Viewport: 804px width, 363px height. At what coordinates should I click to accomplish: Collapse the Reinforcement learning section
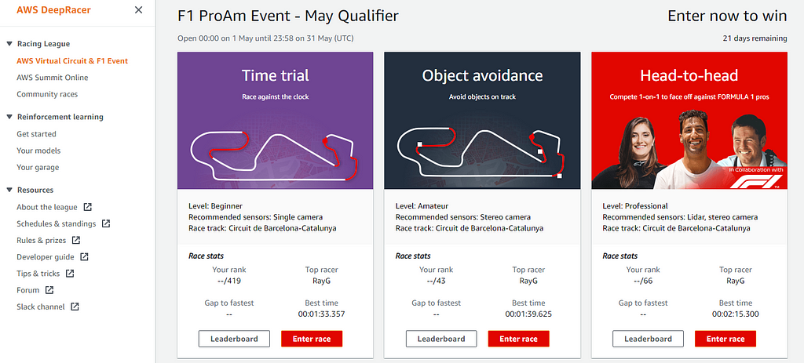coord(9,117)
